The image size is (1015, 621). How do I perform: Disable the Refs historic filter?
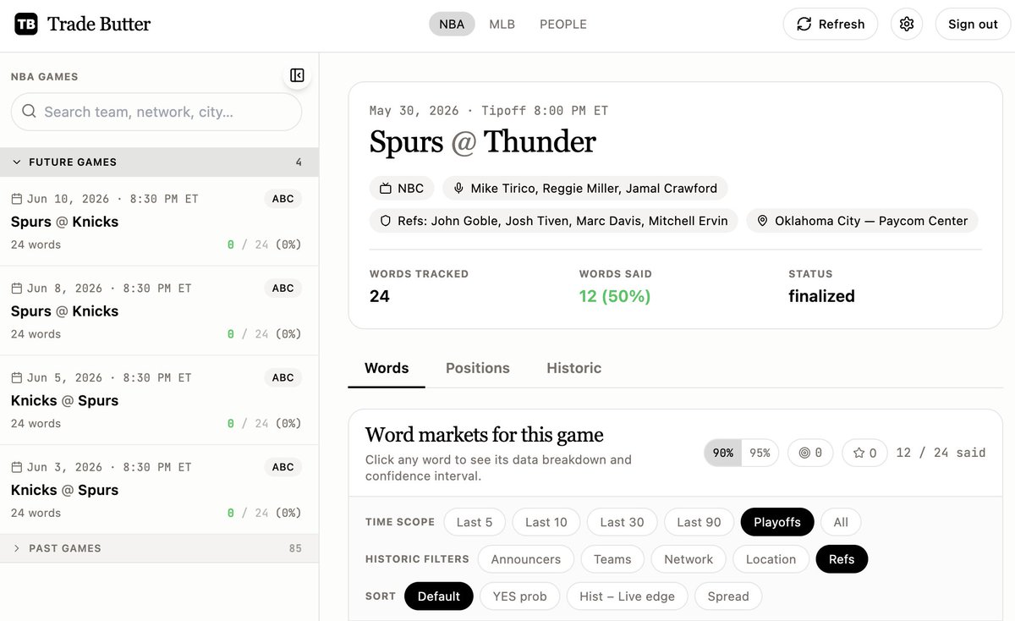(x=842, y=559)
